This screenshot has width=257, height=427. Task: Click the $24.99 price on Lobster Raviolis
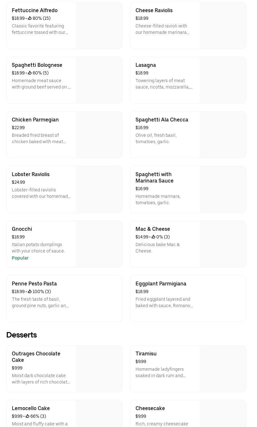tap(18, 182)
